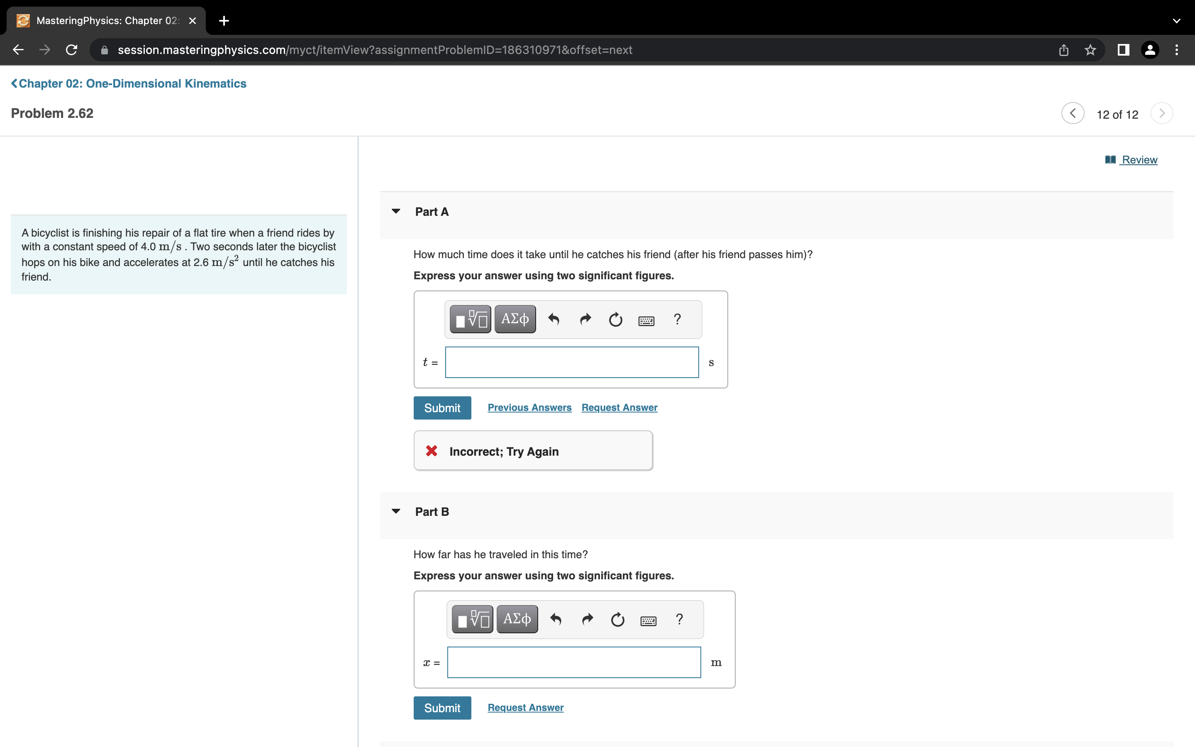Collapse the Part B section
The image size is (1195, 747).
(396, 511)
